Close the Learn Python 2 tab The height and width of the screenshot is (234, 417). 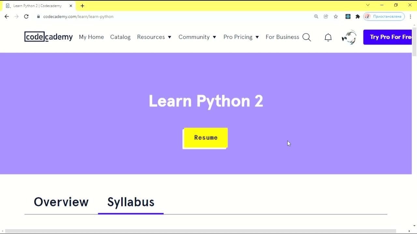coord(71,6)
